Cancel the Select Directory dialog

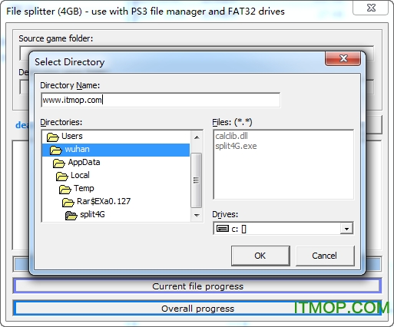click(x=325, y=256)
